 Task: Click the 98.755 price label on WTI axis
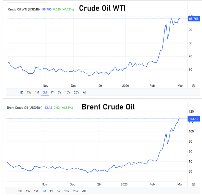point(194,18)
